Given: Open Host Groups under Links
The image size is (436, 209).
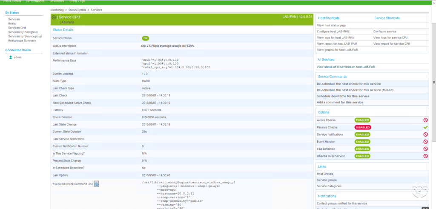Looking at the screenshot, I should click(x=325, y=174).
